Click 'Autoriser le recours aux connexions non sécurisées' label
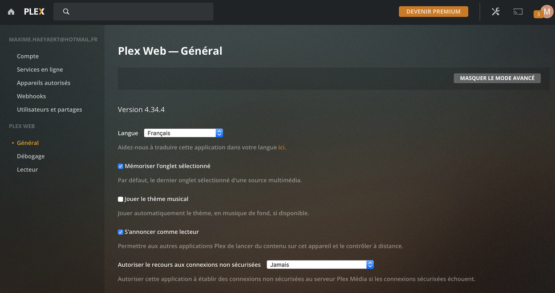Viewport: 555px width, 293px height. (x=189, y=264)
